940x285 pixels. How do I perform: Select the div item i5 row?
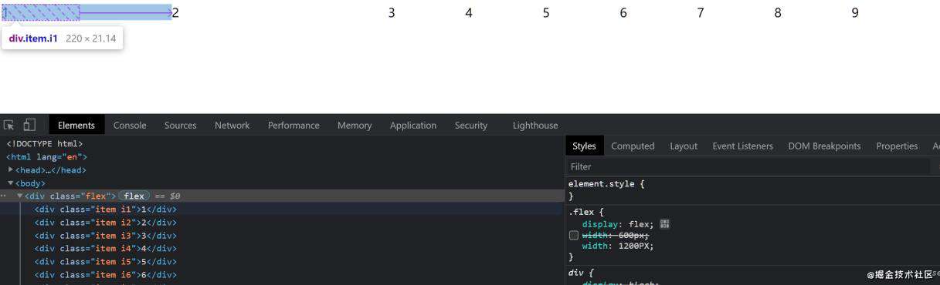tap(105, 261)
